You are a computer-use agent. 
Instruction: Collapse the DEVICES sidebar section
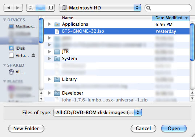[4, 20]
